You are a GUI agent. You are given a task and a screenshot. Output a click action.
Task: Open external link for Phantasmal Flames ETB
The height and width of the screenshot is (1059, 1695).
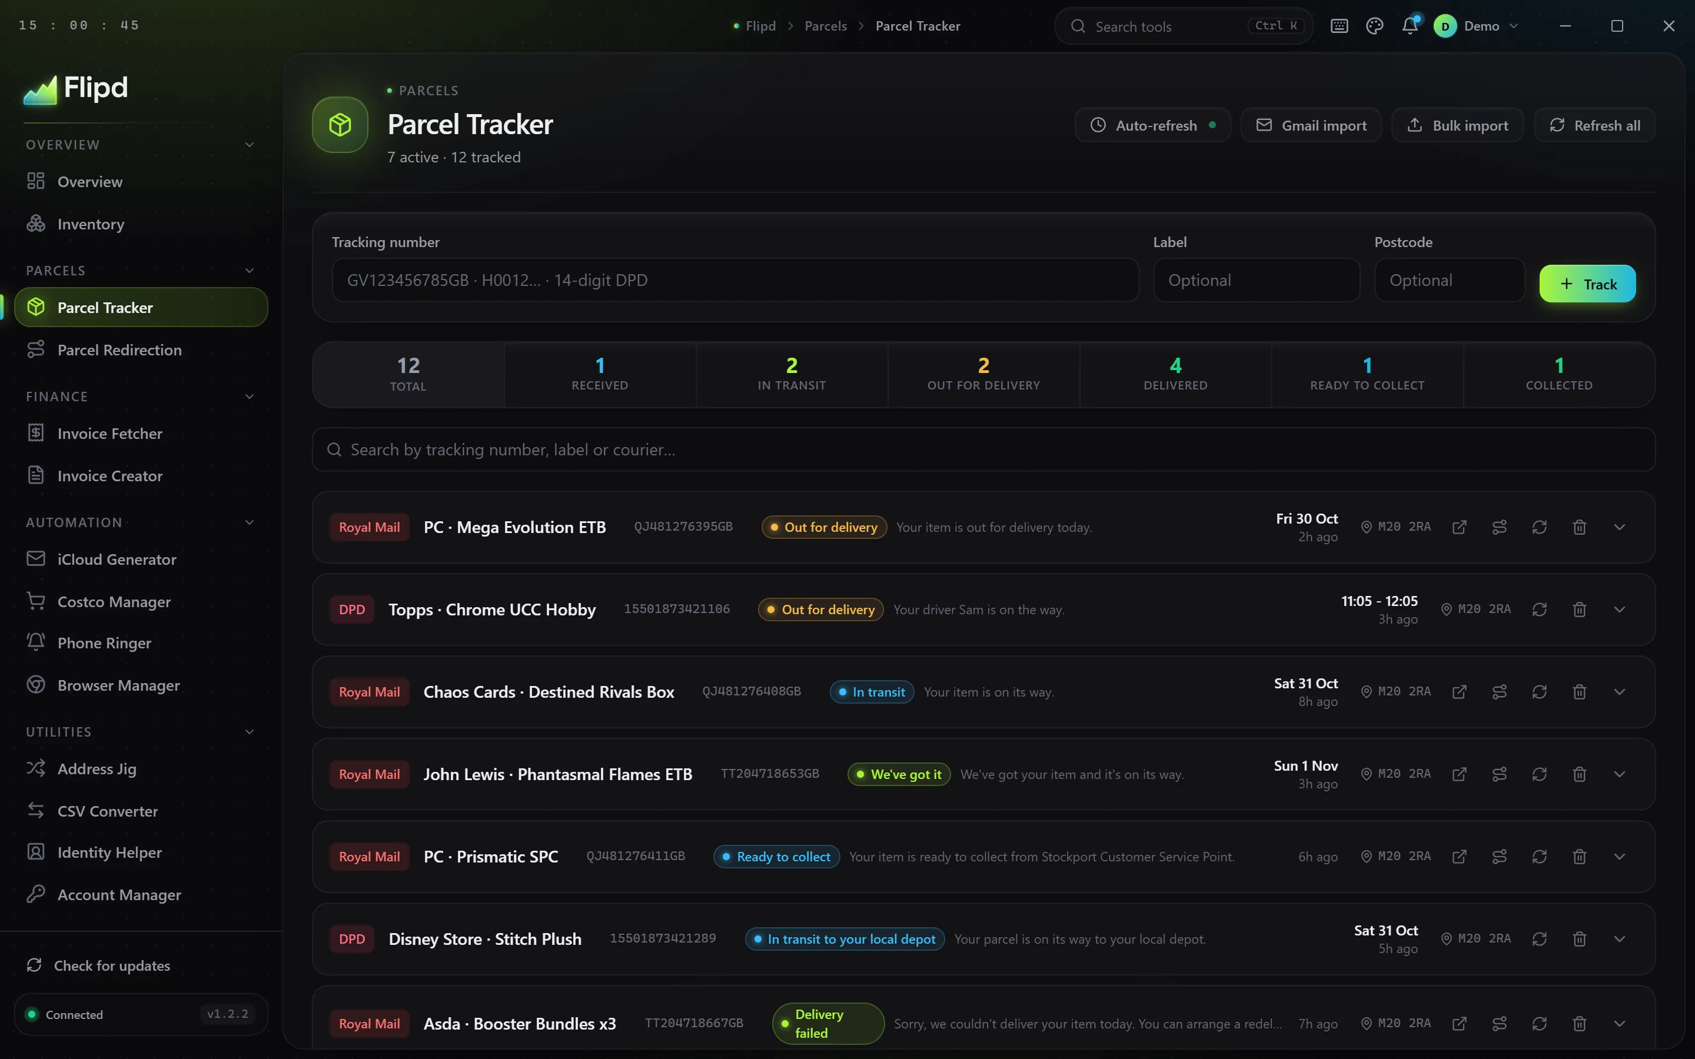(1459, 774)
